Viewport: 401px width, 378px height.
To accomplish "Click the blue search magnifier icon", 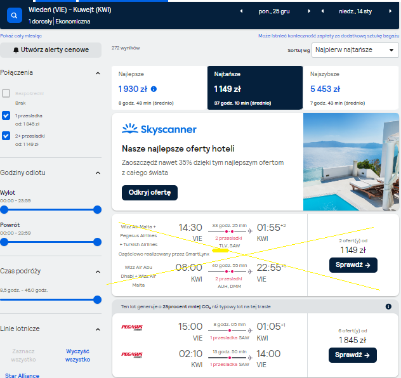I will [x=15, y=15].
